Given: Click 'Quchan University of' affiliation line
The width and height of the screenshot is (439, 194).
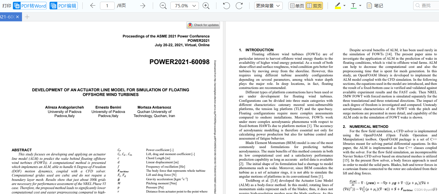Looking at the screenshot, I should (154, 112).
